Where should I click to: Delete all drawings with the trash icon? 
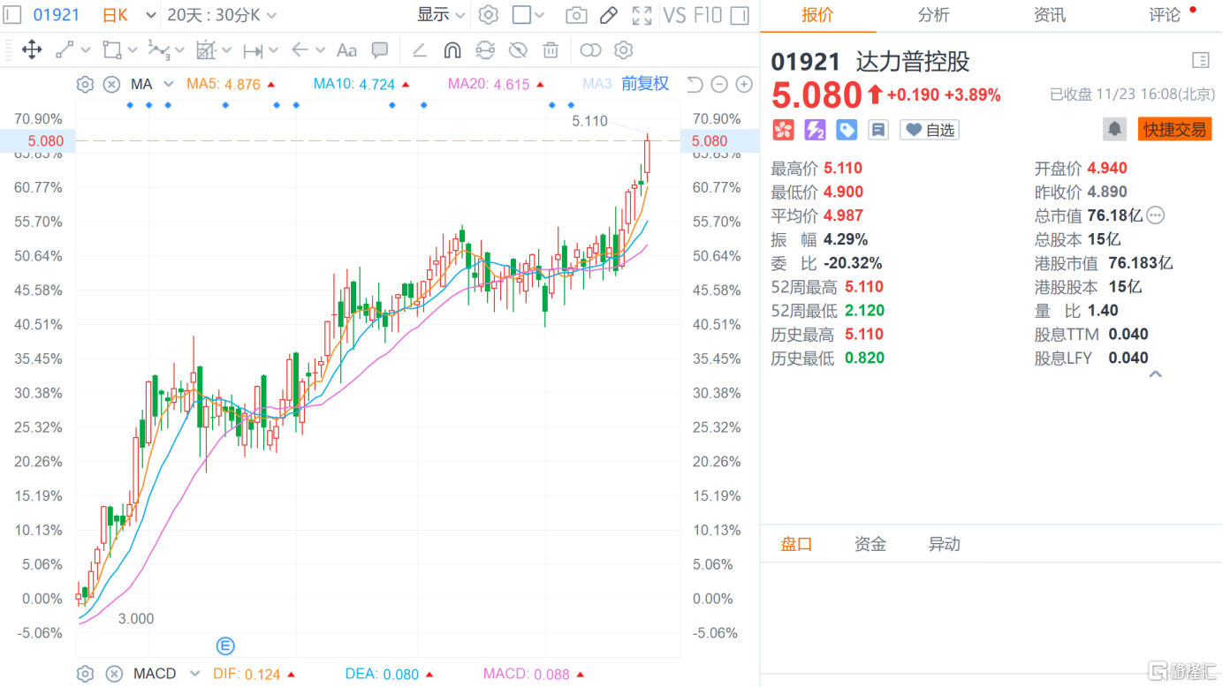tap(551, 50)
